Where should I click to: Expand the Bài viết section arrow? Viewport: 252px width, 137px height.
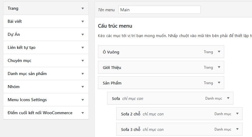[x=82, y=22]
